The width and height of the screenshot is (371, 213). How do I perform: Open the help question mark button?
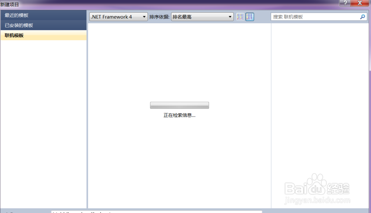click(345, 3)
